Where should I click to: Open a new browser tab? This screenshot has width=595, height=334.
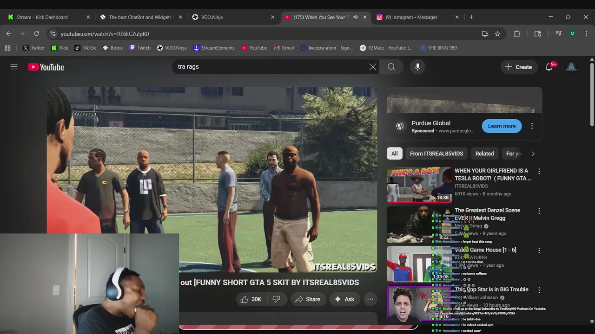(x=471, y=17)
